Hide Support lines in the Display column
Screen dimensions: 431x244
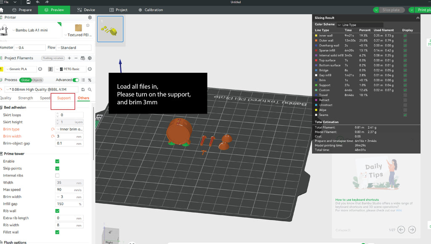click(x=405, y=85)
